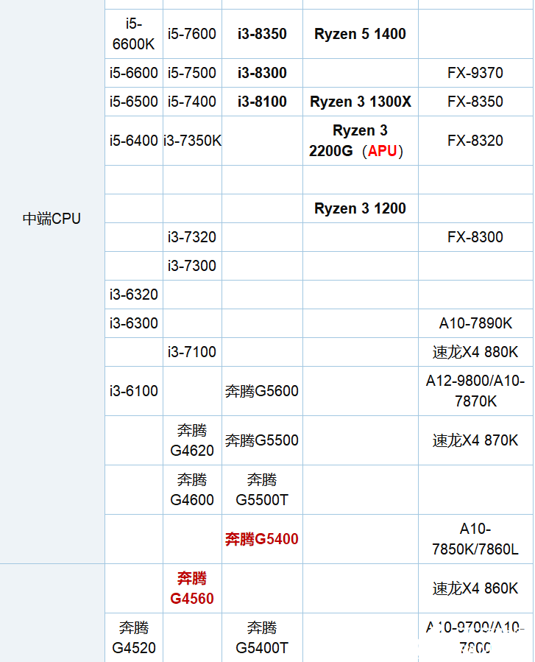Select the i5-7400 cell

click(x=192, y=102)
